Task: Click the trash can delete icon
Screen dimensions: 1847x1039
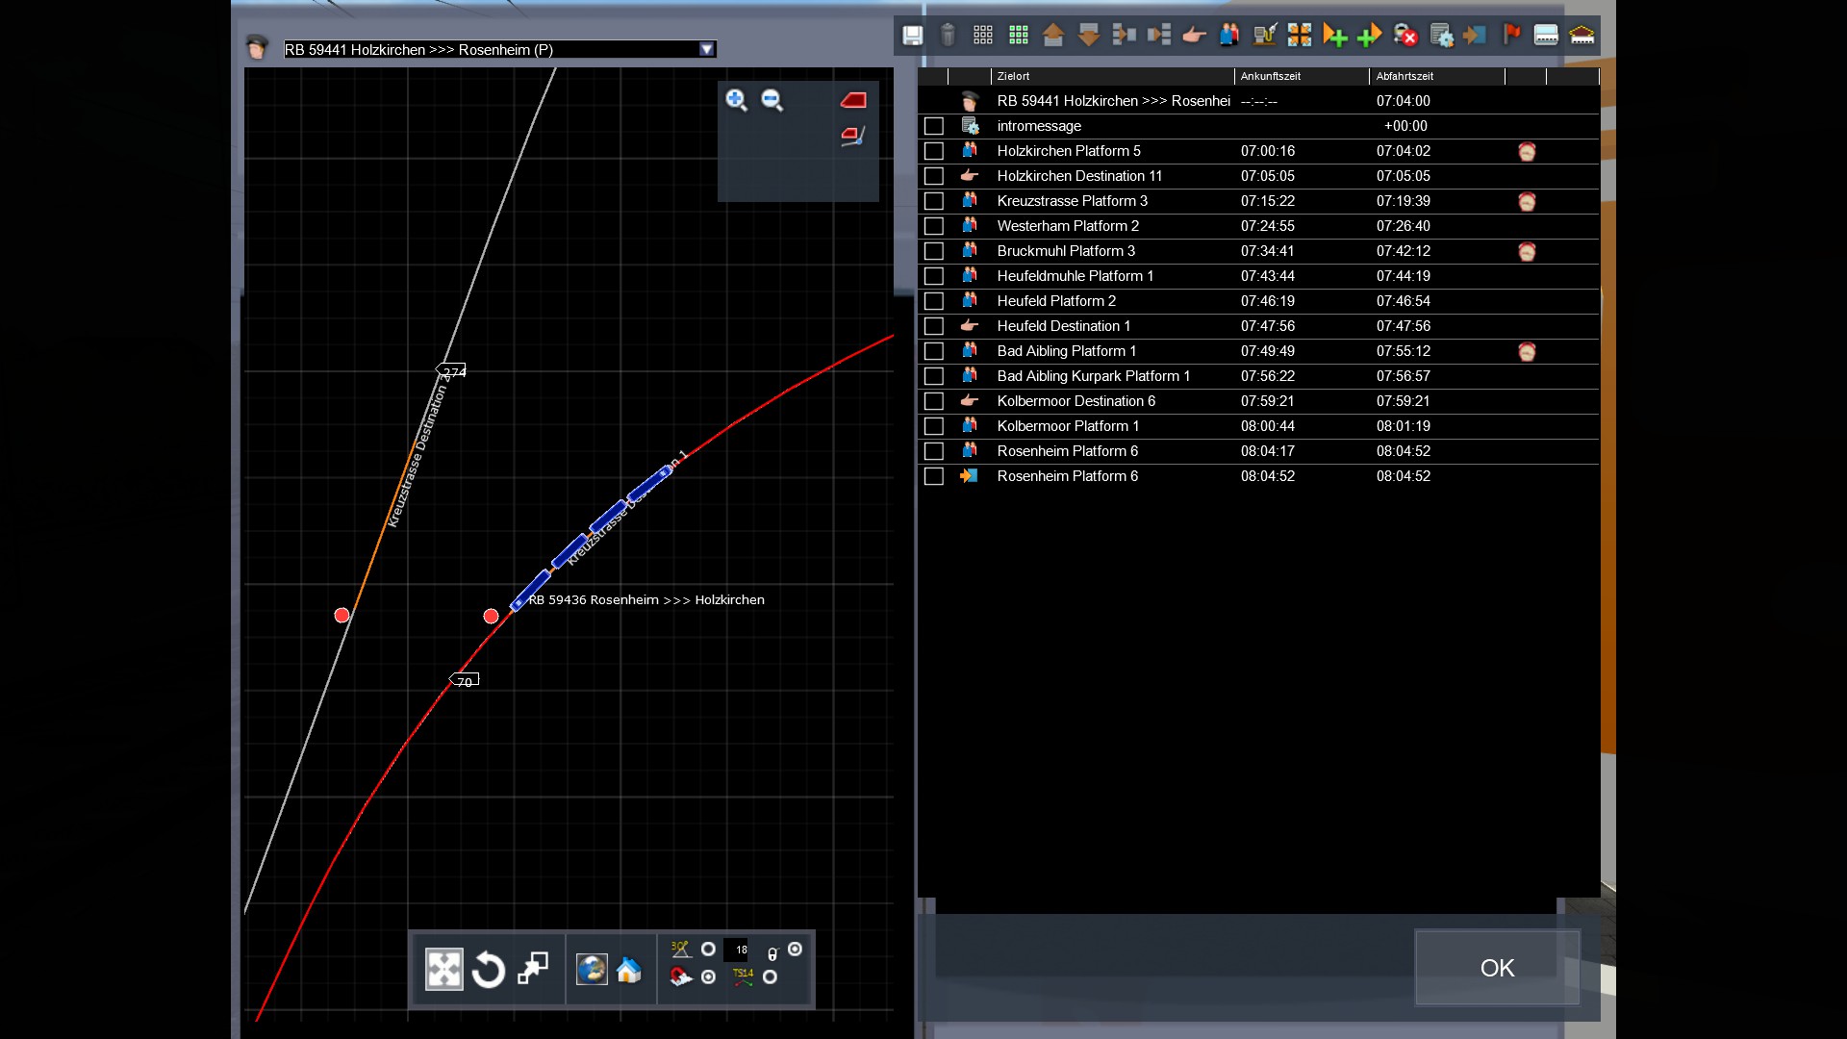Action: click(948, 36)
